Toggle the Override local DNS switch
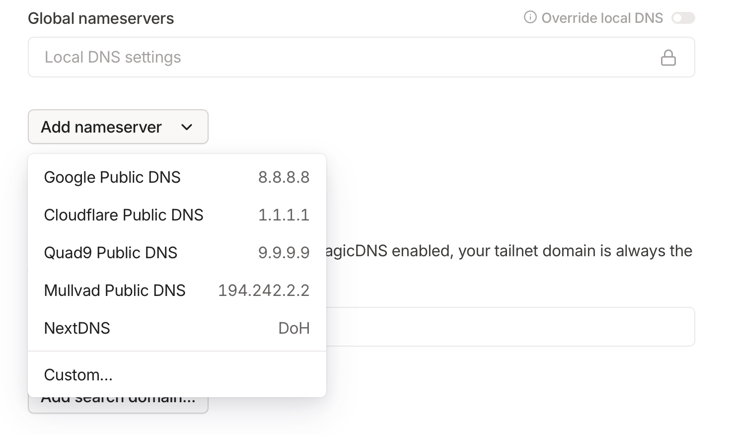This screenshot has height=435, width=734. [683, 18]
